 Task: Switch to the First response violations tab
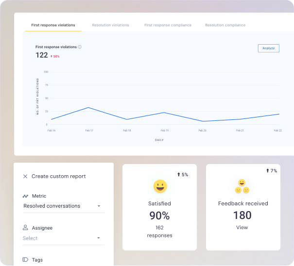[x=53, y=25]
